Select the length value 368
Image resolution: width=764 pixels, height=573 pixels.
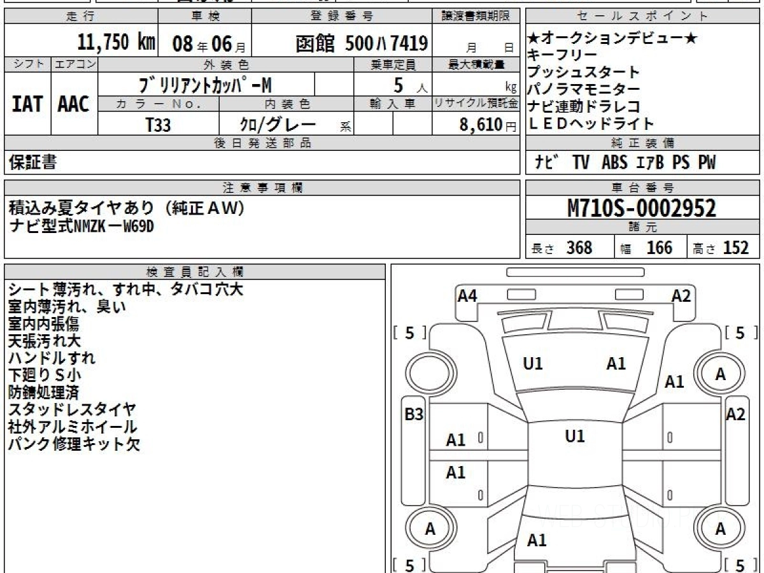[579, 248]
